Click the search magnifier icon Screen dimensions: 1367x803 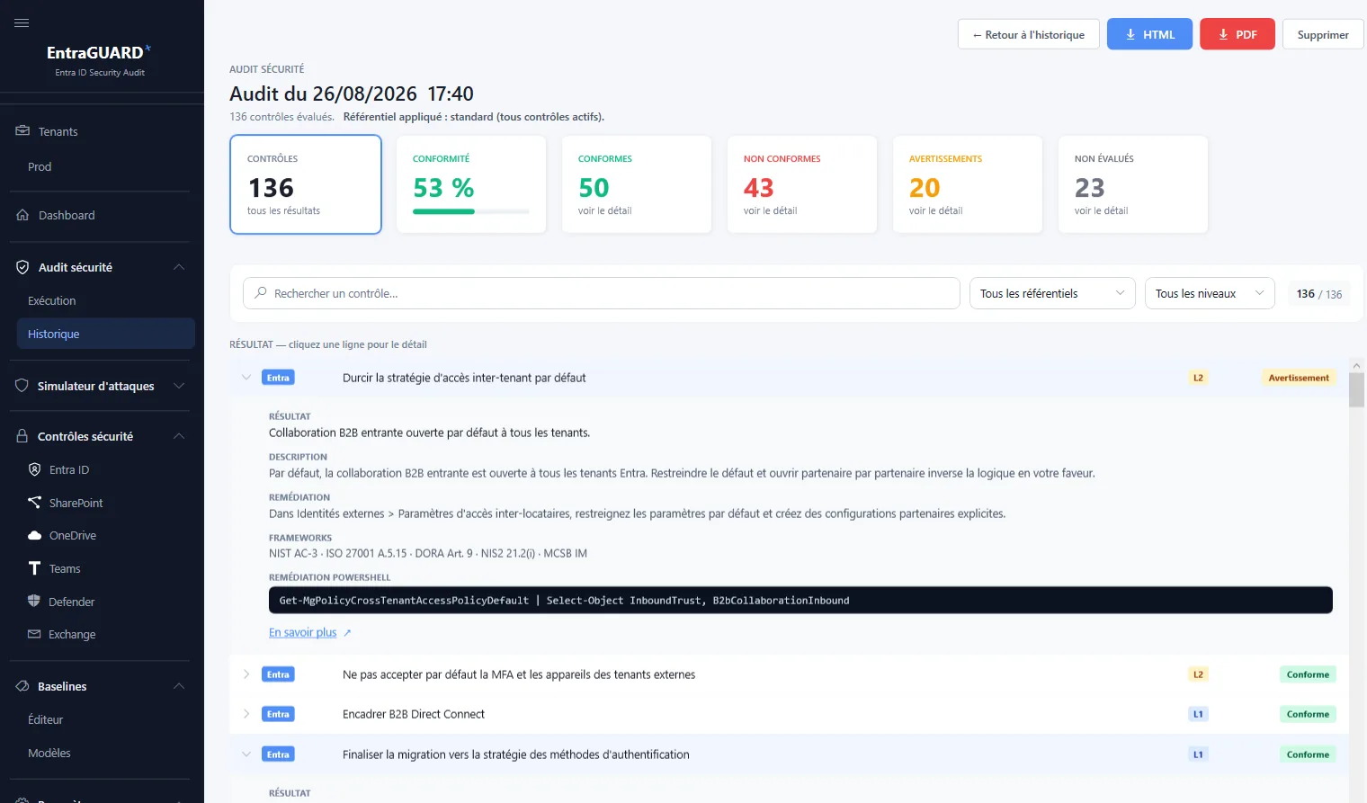click(261, 293)
